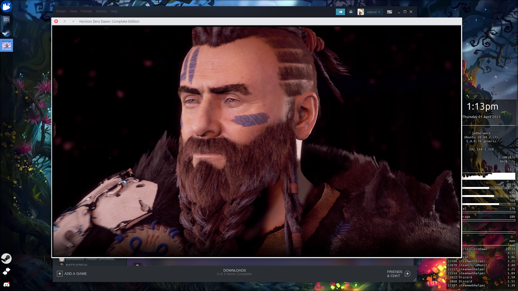Open the Games menu in Steam
The width and height of the screenshot is (518, 291).
[101, 11]
